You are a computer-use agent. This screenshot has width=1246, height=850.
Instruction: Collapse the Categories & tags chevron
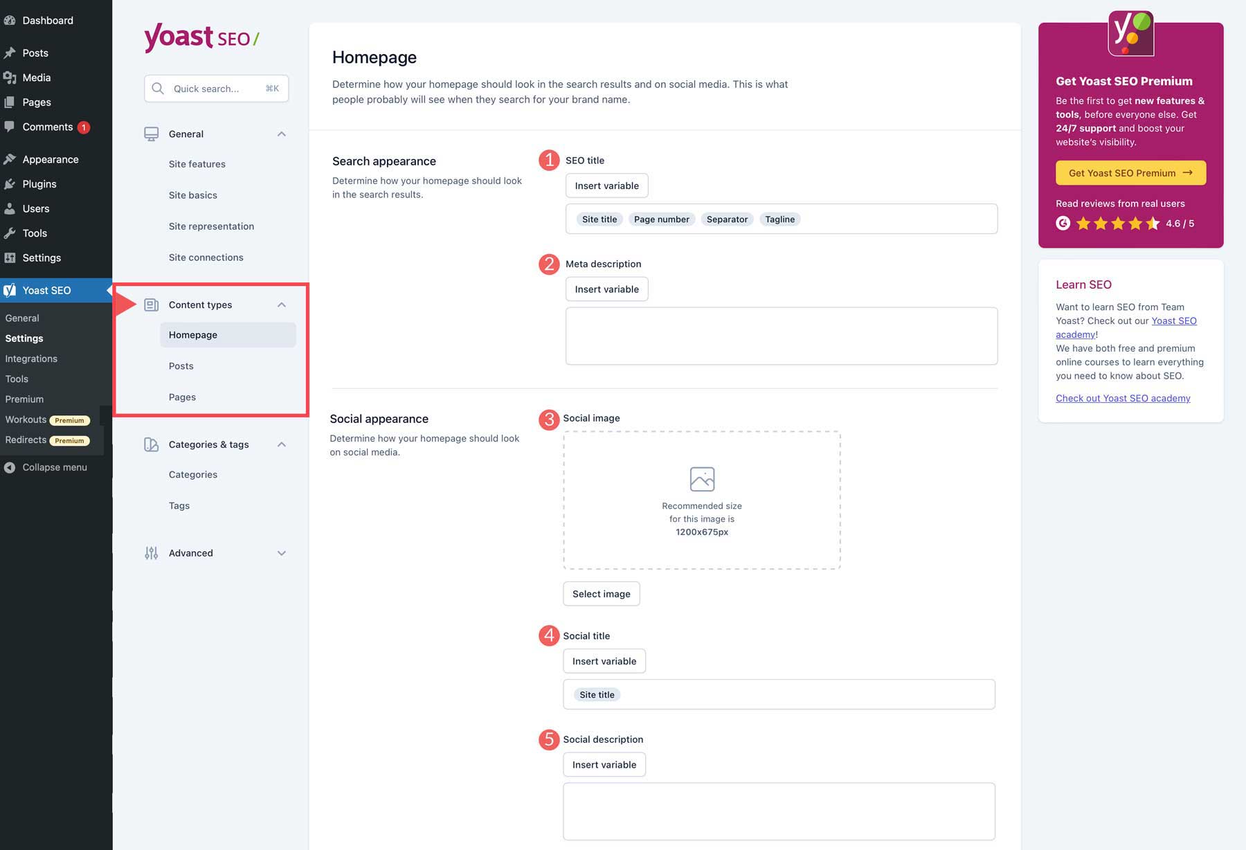click(x=282, y=444)
